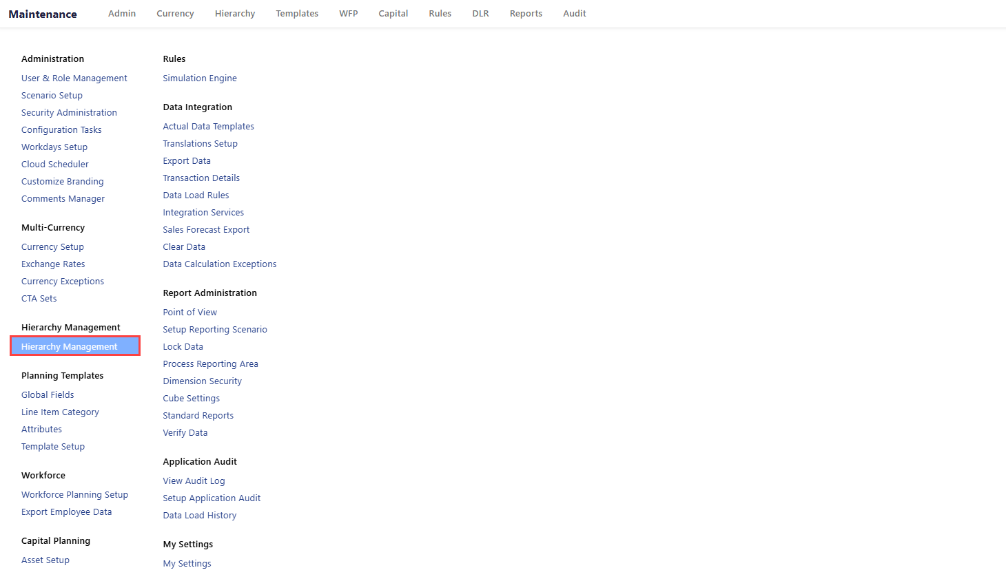Image resolution: width=1006 pixels, height=570 pixels.
Task: Open Simulation Engine under Rules
Action: [199, 78]
